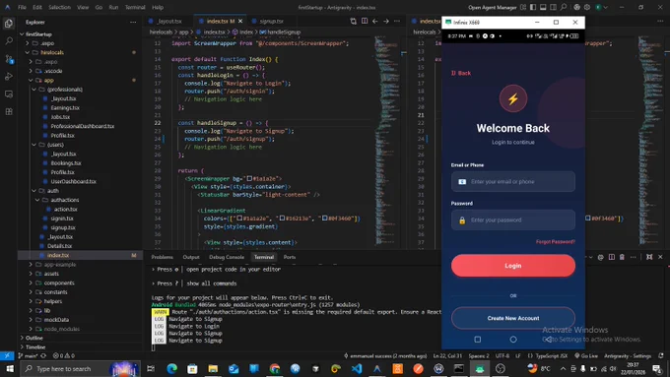Open ProfessionalDashboard.tsx file
The height and width of the screenshot is (377, 670).
(82, 126)
